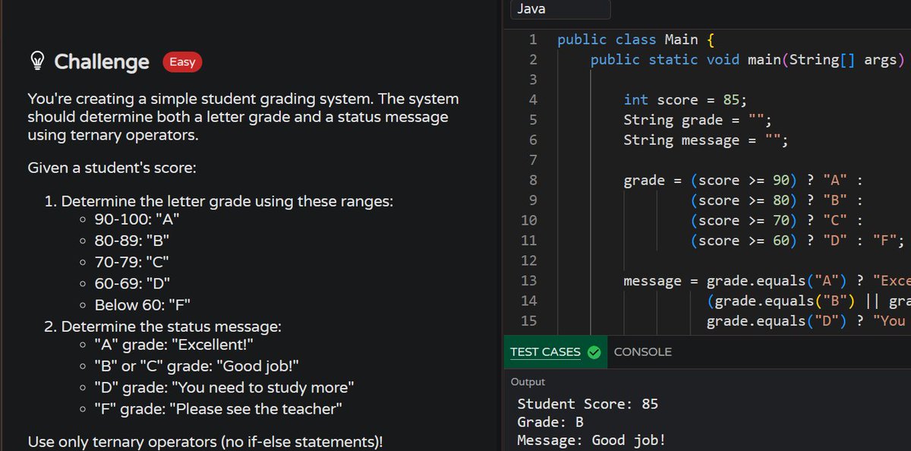The width and height of the screenshot is (911, 451).
Task: Click the 'simple student grading system' intro paragraph
Action: point(243,118)
